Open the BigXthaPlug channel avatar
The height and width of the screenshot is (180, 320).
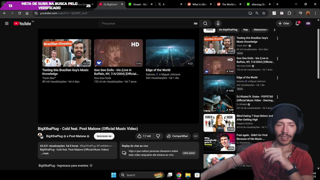tap(40, 136)
